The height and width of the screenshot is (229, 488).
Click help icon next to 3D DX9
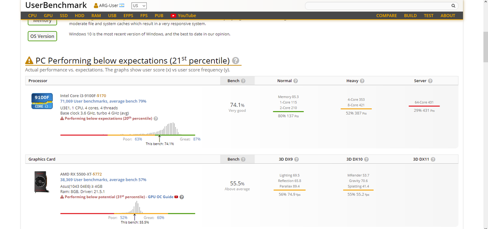297,159
